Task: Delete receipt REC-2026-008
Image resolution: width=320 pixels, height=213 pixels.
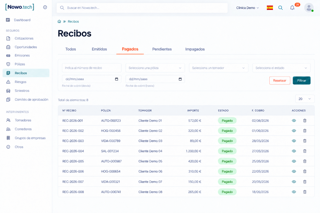Action: 305,192
